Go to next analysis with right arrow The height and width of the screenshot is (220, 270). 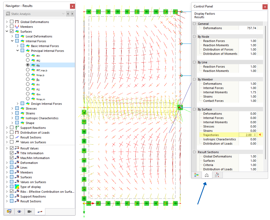tap(72, 14)
